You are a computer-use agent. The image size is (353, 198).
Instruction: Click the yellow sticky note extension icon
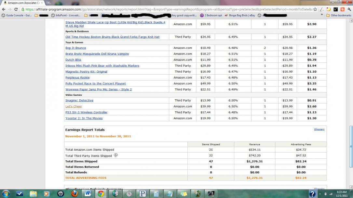point(329,9)
